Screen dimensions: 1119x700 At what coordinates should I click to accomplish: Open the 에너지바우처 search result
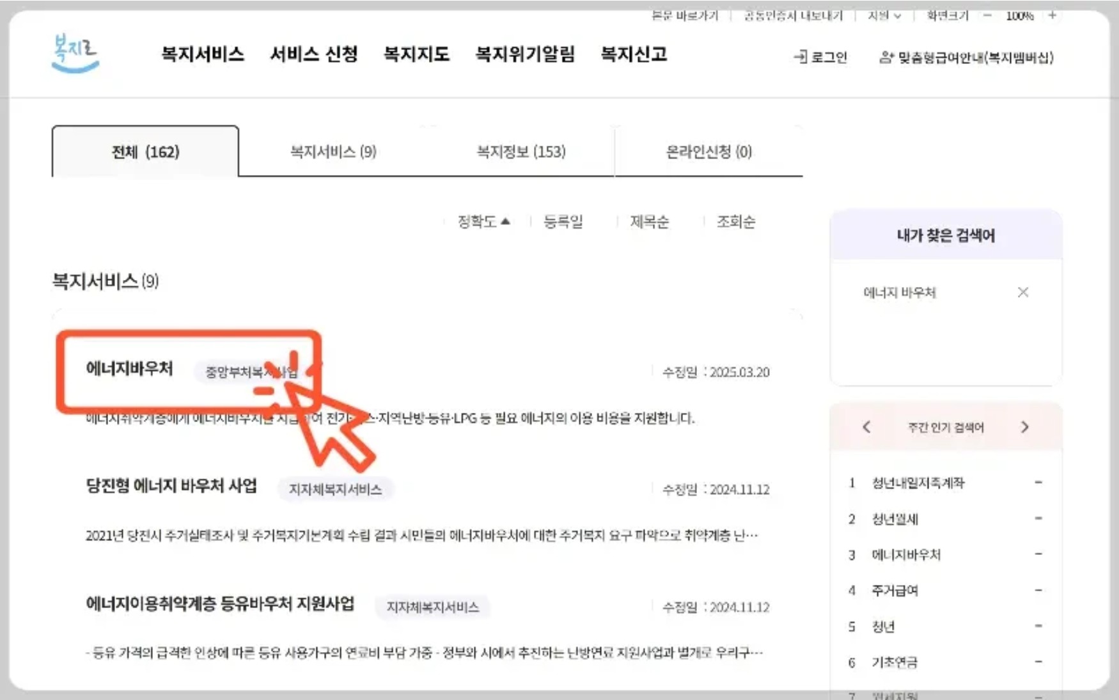click(x=129, y=369)
